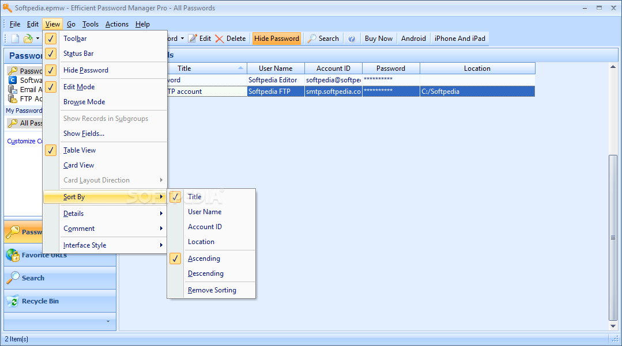Sort by Title in the submenu
Image resolution: width=622 pixels, height=346 pixels.
pos(212,197)
